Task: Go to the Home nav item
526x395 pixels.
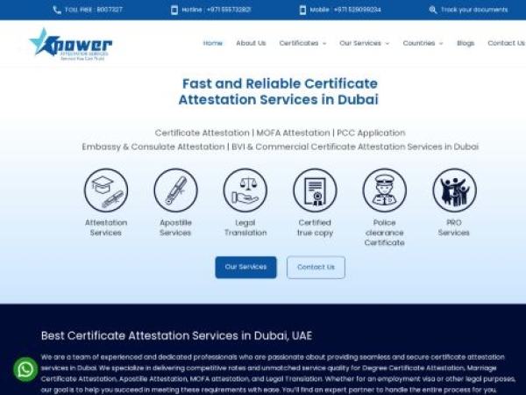Action: pos(213,43)
